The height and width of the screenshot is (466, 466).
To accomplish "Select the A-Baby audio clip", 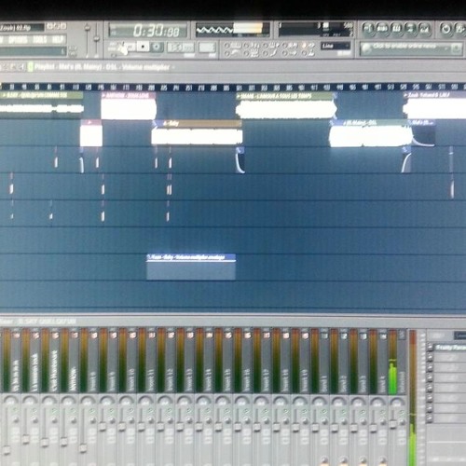I will coord(197,132).
